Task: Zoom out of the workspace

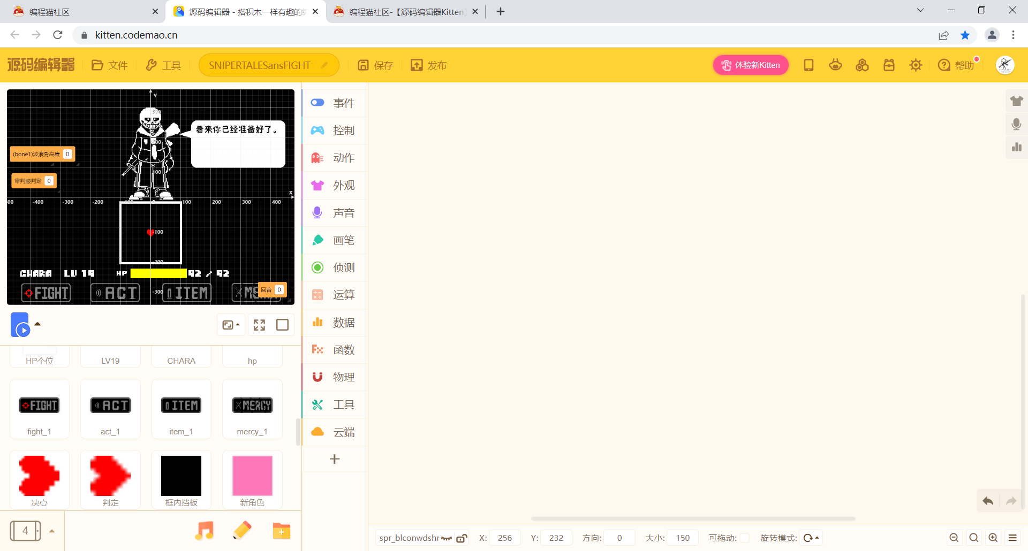Action: point(954,538)
